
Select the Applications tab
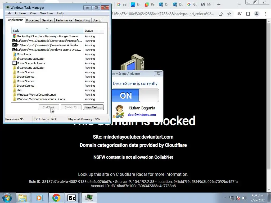[x=16, y=20]
